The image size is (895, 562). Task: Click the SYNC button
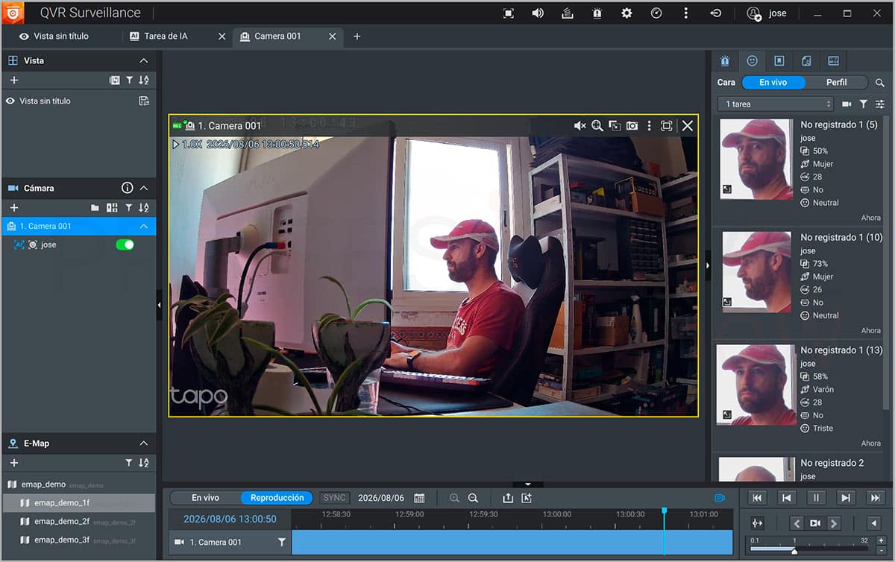[x=335, y=498]
